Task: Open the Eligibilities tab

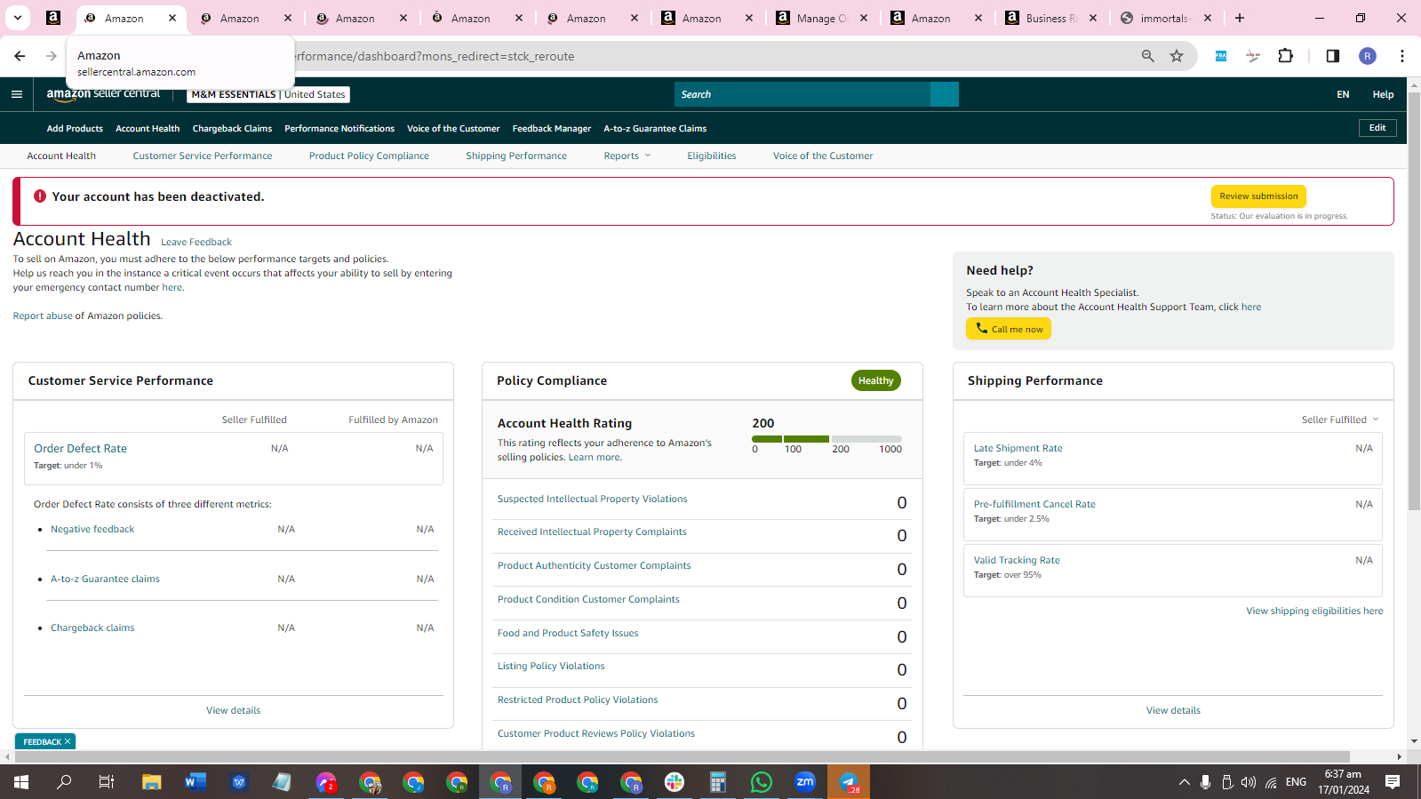Action: click(x=712, y=156)
